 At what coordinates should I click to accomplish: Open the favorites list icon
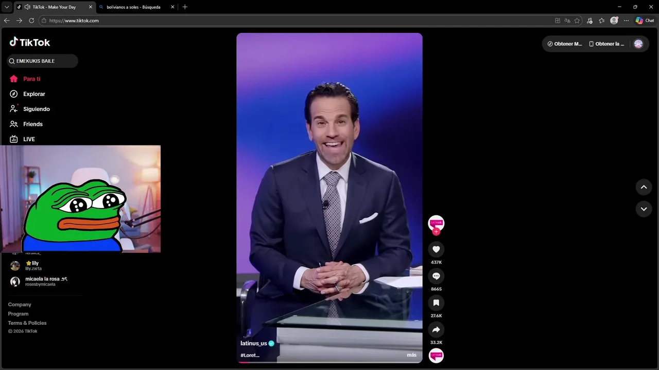(x=601, y=21)
